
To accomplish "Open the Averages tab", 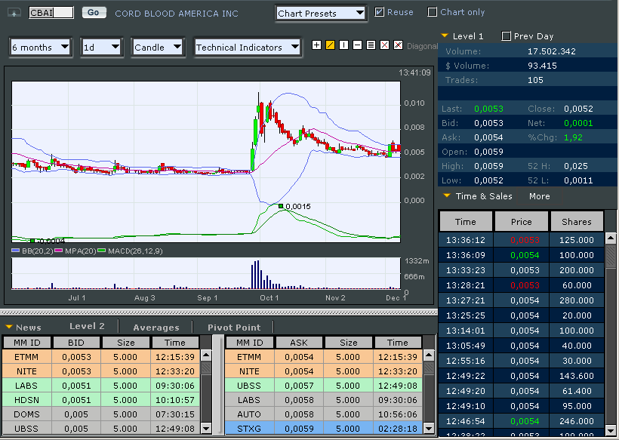I will [156, 328].
